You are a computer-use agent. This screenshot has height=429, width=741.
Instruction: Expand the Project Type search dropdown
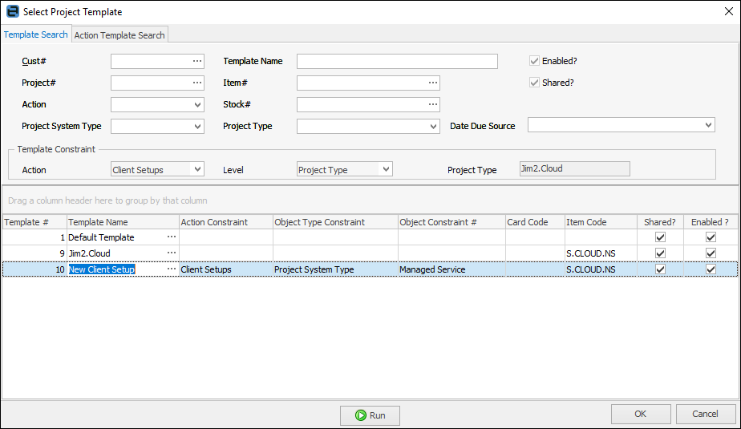pyautogui.click(x=433, y=126)
